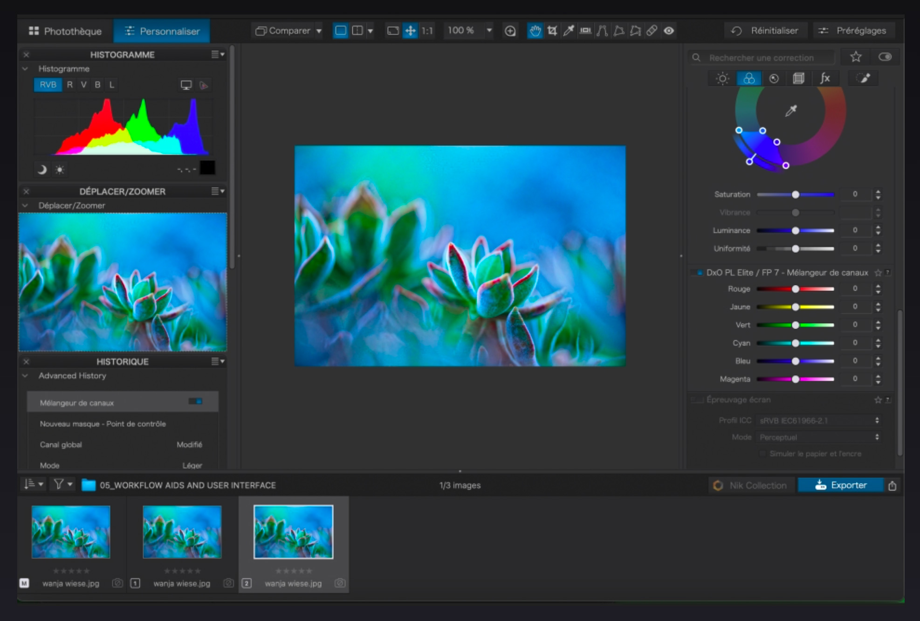Click the red-eye tool icon

(x=669, y=31)
